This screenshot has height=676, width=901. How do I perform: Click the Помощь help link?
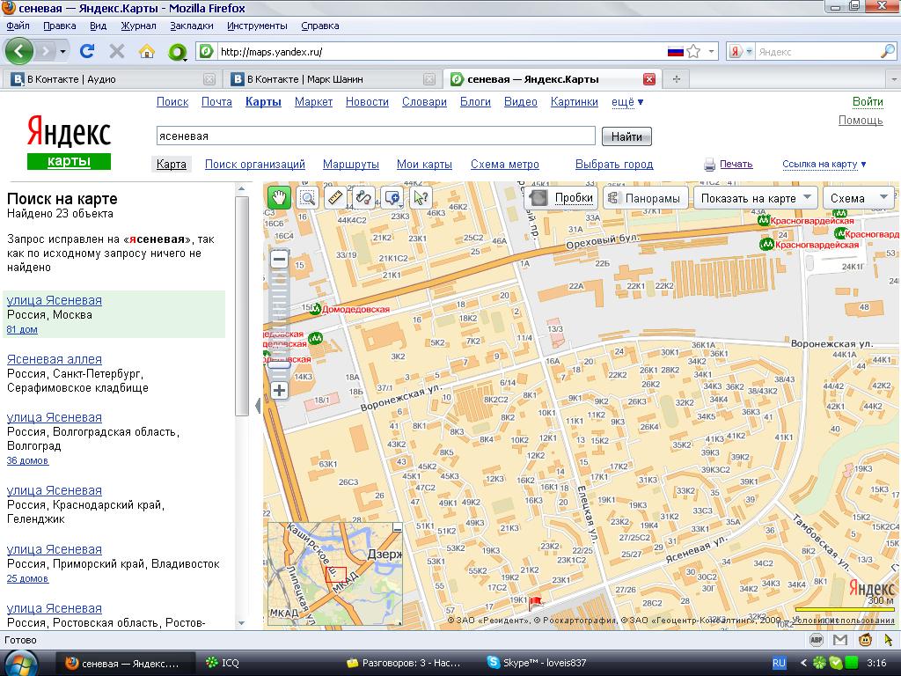[x=861, y=120]
